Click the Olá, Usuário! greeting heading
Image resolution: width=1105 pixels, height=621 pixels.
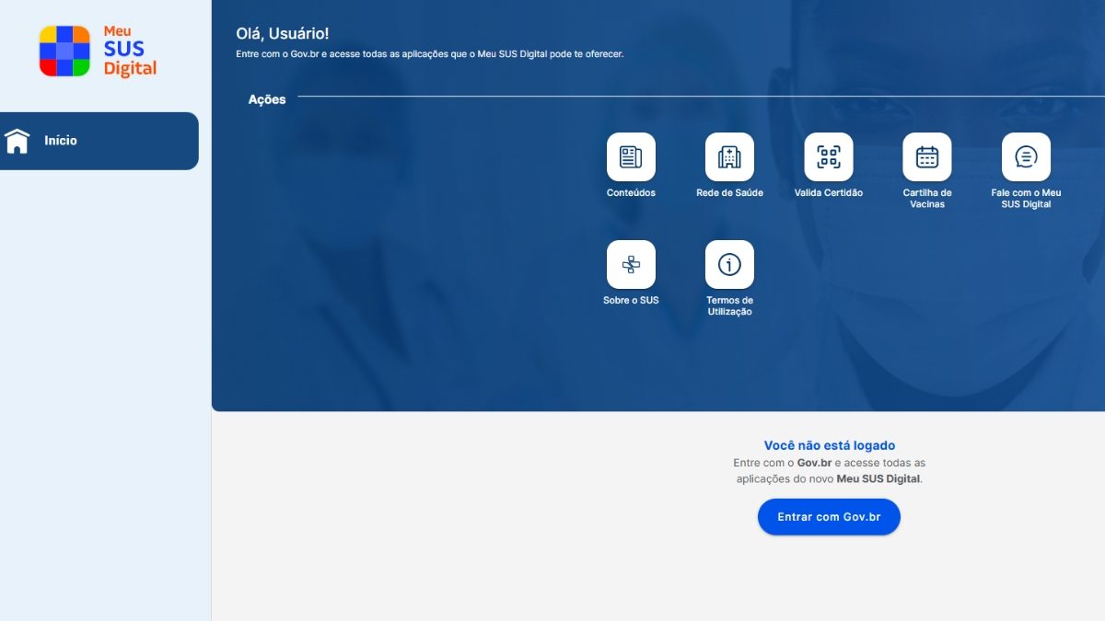tap(282, 34)
